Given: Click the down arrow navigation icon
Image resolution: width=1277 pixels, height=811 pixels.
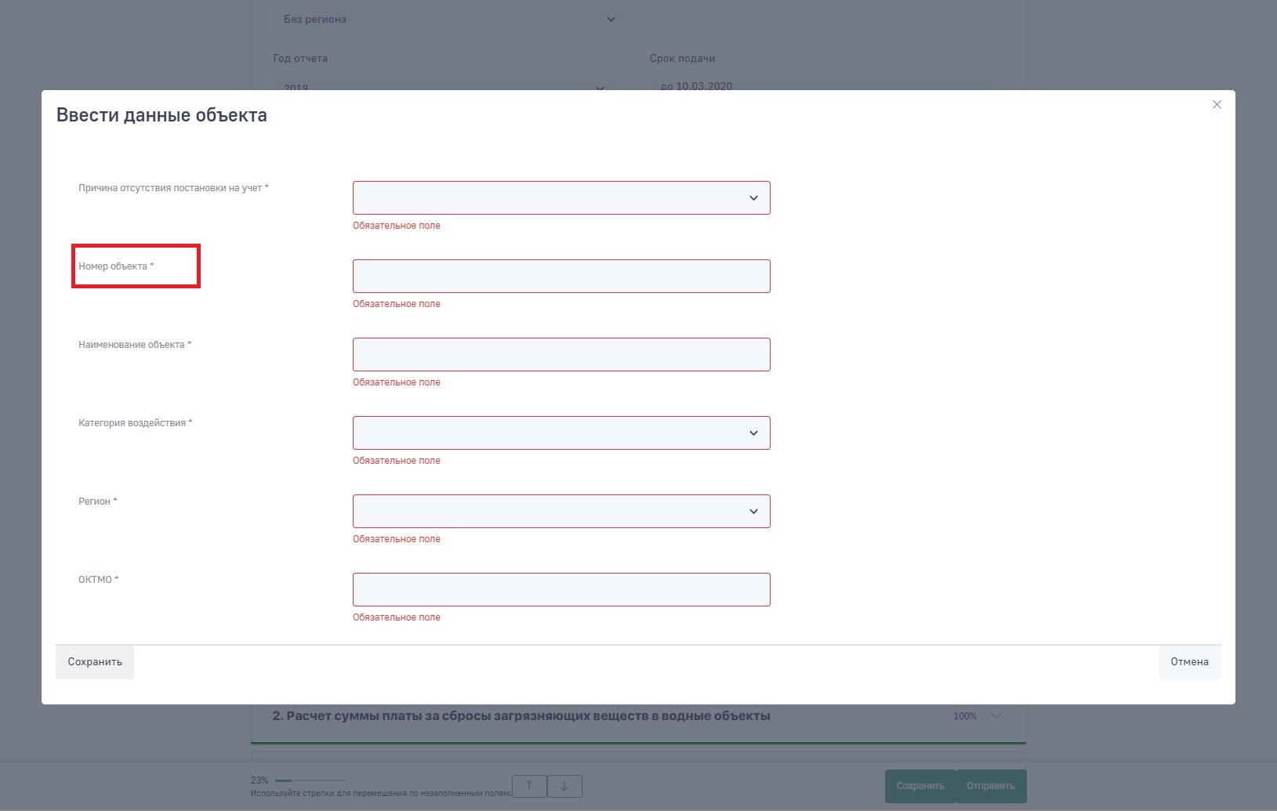Looking at the screenshot, I should [564, 786].
